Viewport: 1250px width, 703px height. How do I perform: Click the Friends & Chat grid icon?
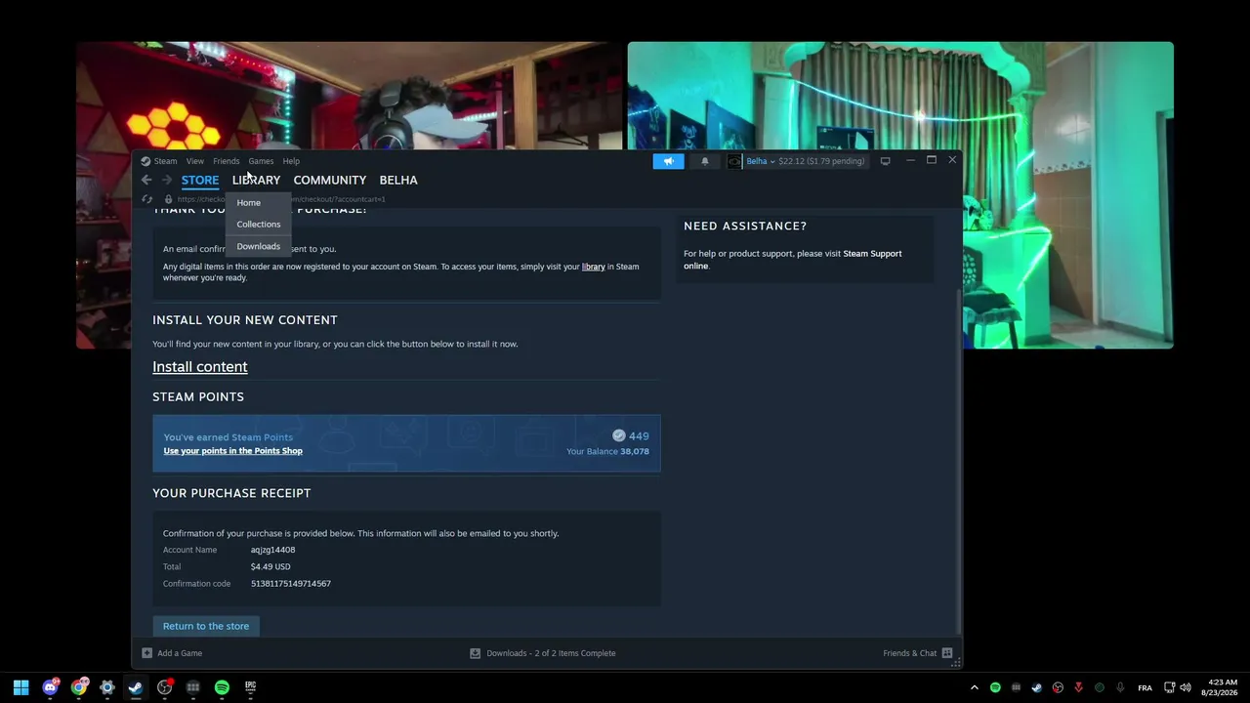click(x=947, y=653)
